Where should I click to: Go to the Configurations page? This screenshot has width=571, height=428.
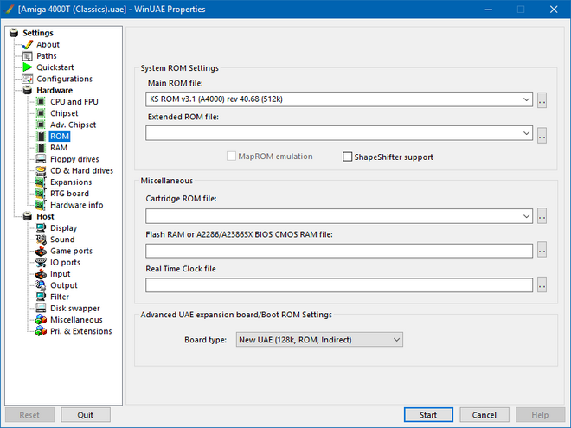point(64,79)
